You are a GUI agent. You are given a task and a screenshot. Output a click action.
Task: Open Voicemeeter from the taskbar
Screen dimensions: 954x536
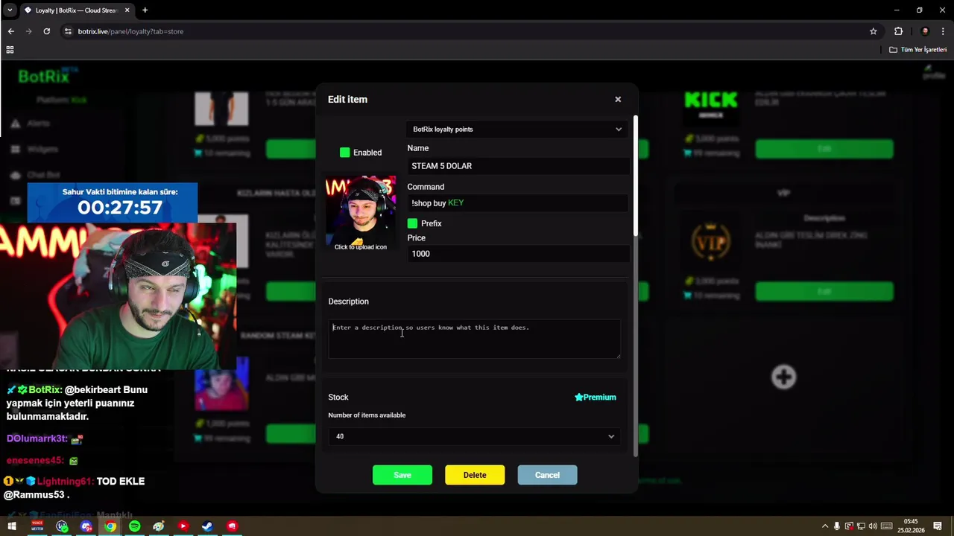tap(37, 526)
